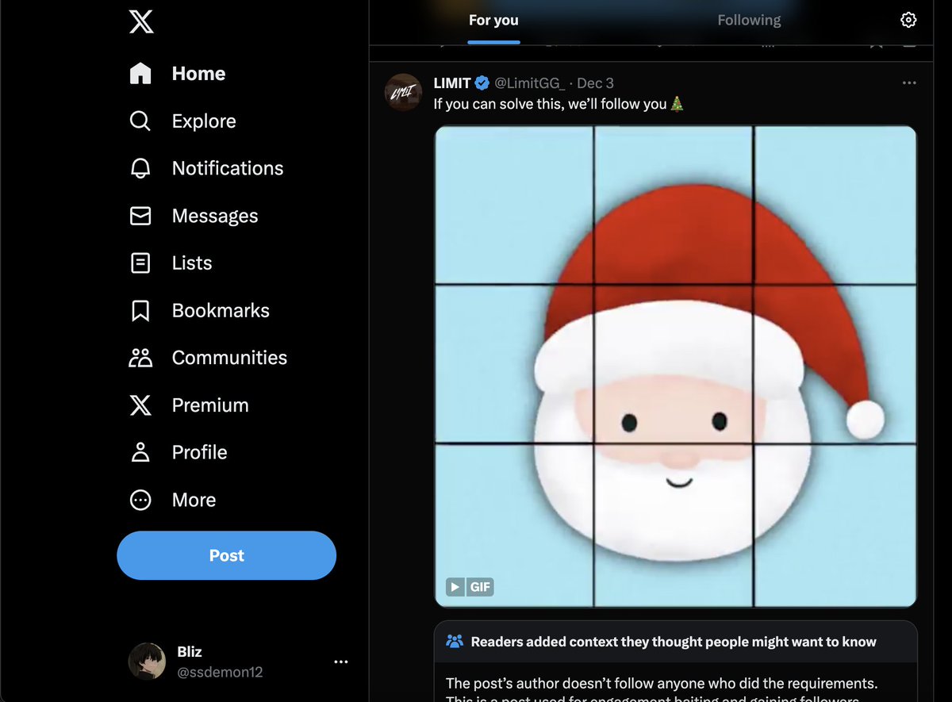Go to Lists label in the sidebar
The height and width of the screenshot is (702, 952).
192,263
